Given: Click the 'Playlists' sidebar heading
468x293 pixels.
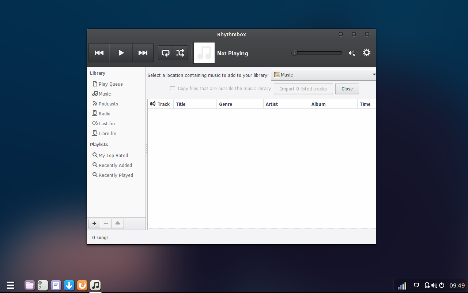Looking at the screenshot, I should point(99,144).
